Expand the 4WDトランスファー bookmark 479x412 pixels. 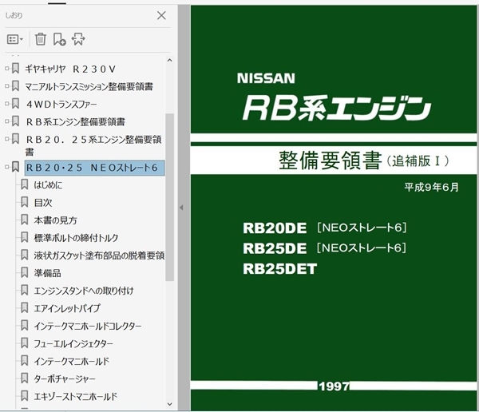[x=6, y=104]
